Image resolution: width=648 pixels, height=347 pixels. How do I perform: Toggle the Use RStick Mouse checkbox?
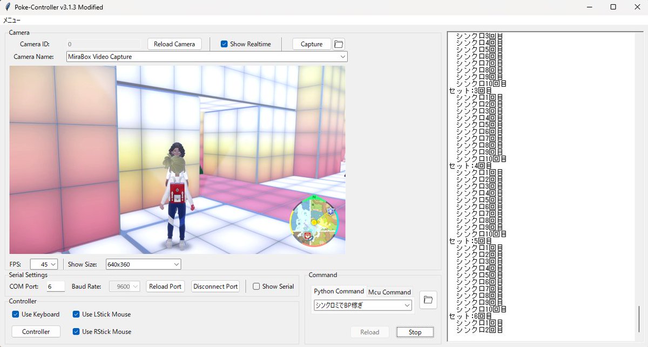[x=76, y=331]
